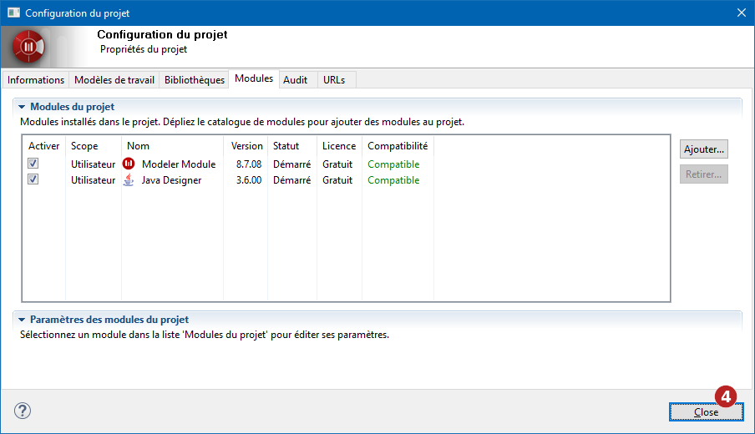The width and height of the screenshot is (755, 434).
Task: Switch to the Informations tab
Action: coord(36,80)
